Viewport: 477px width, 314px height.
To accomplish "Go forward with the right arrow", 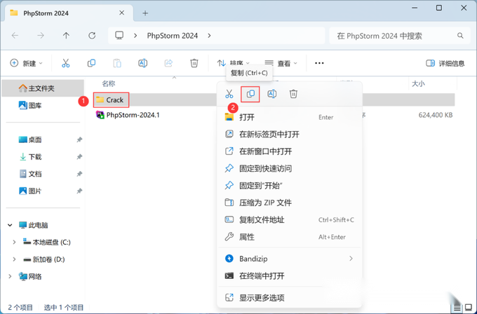I will pyautogui.click(x=41, y=36).
